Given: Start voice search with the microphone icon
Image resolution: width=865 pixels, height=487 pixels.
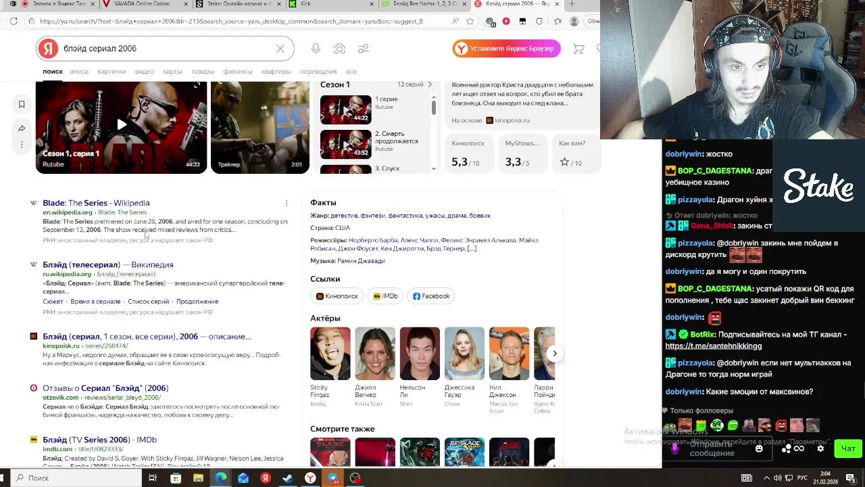Looking at the screenshot, I should [x=316, y=49].
